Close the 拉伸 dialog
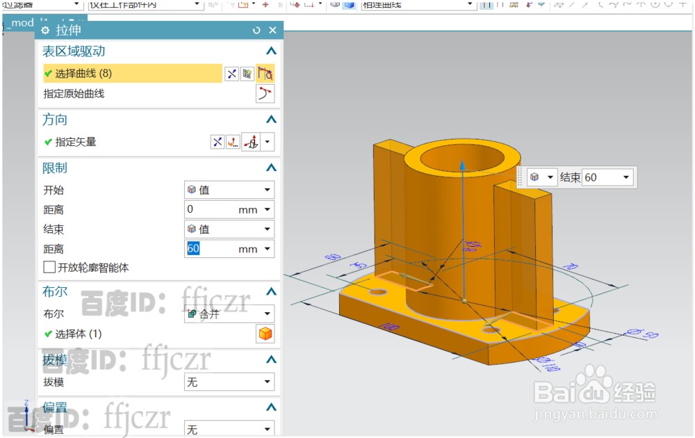The width and height of the screenshot is (695, 438). pos(272,30)
